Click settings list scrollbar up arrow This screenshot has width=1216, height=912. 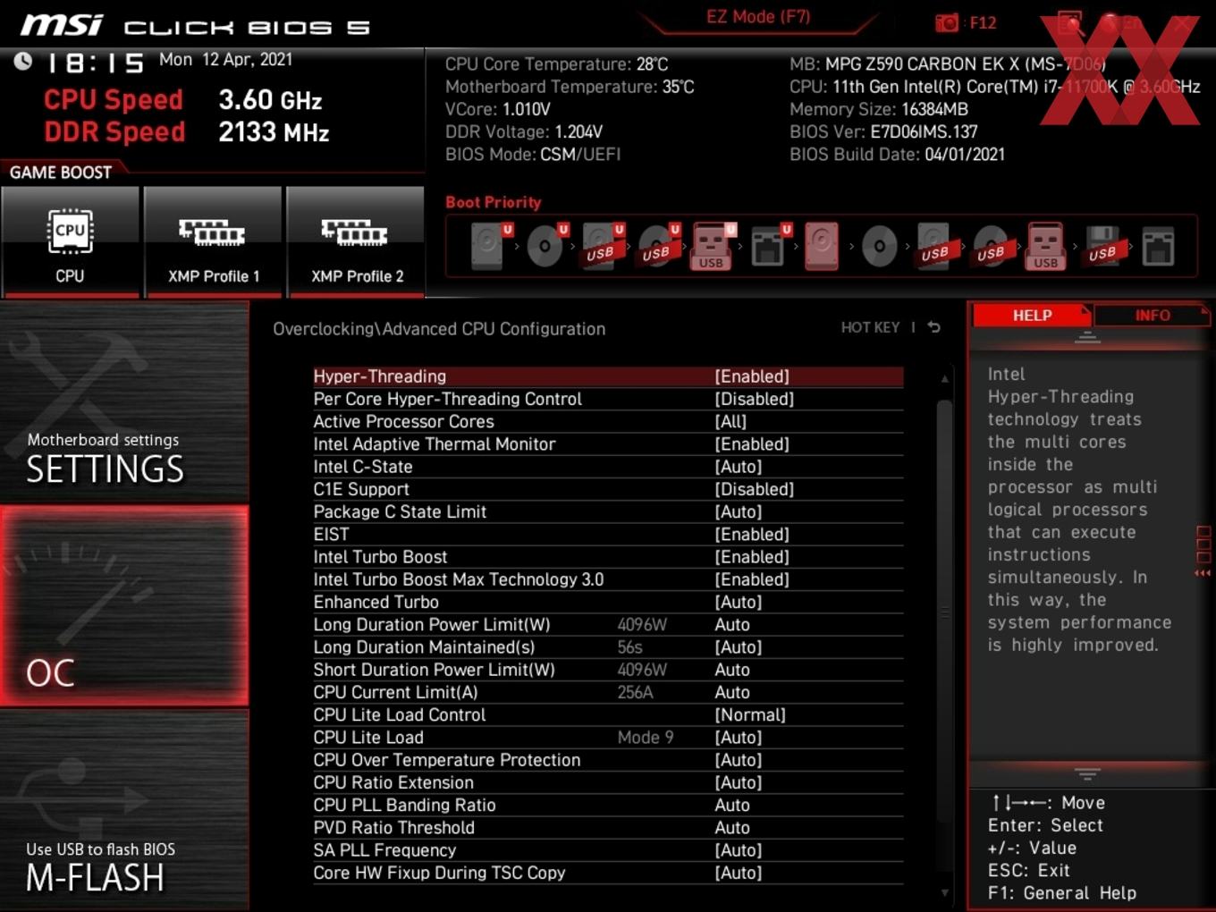coord(944,379)
